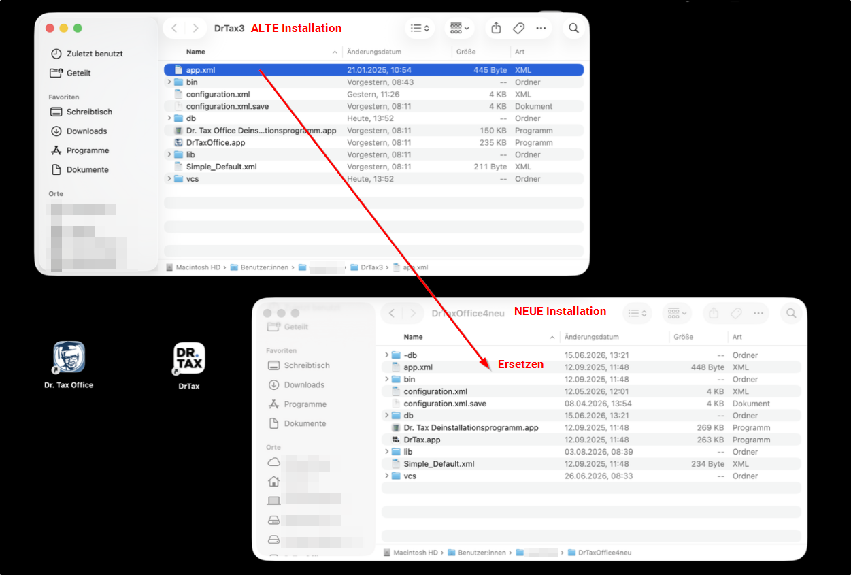851x575 pixels.
Task: Select Simple_Default.xml in DrTaxOffice4neu window
Action: tap(591, 464)
